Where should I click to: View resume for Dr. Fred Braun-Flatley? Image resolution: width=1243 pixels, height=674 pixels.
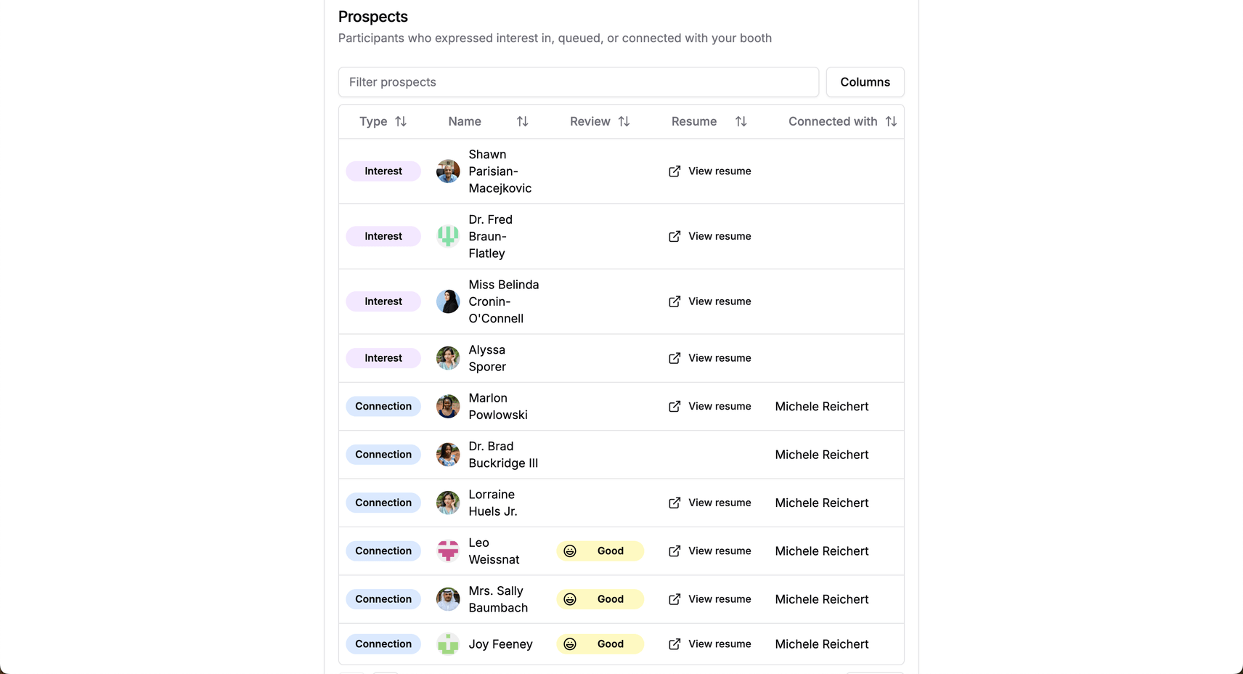click(709, 237)
